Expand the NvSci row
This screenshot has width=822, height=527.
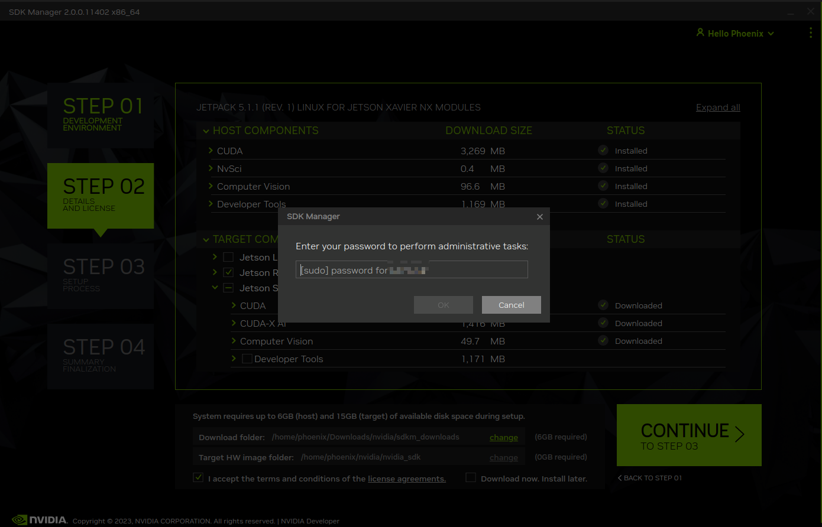click(211, 168)
